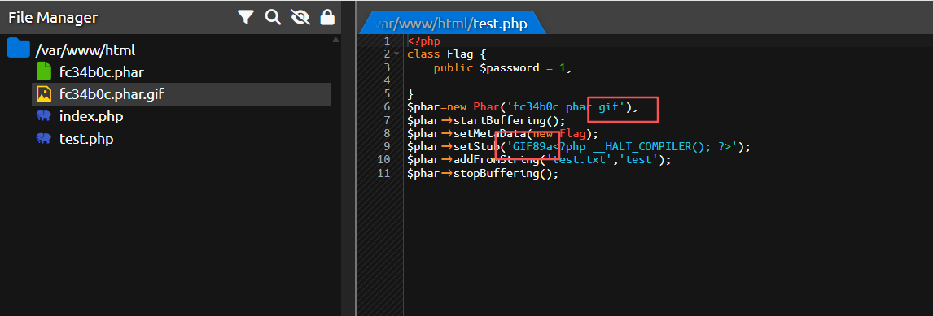The height and width of the screenshot is (316, 933).
Task: Click the green fc34b0c.phar file icon
Action: pyautogui.click(x=44, y=71)
